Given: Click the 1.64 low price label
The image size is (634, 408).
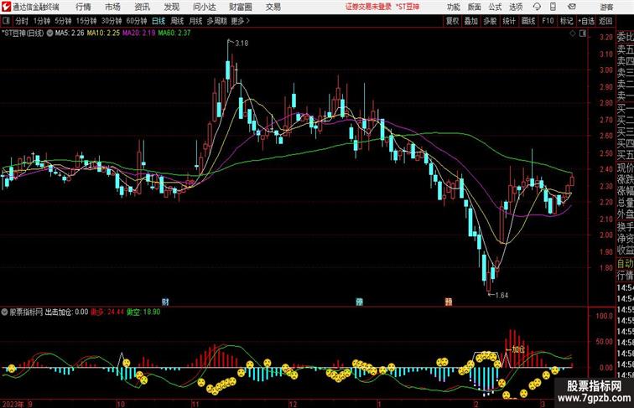Looking at the screenshot, I should 501,295.
